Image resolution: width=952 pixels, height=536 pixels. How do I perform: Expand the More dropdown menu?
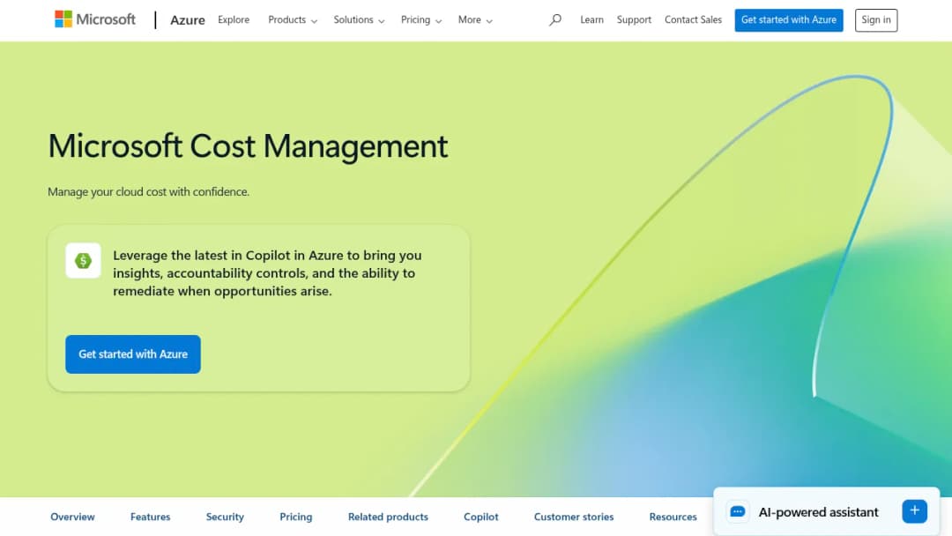point(475,20)
